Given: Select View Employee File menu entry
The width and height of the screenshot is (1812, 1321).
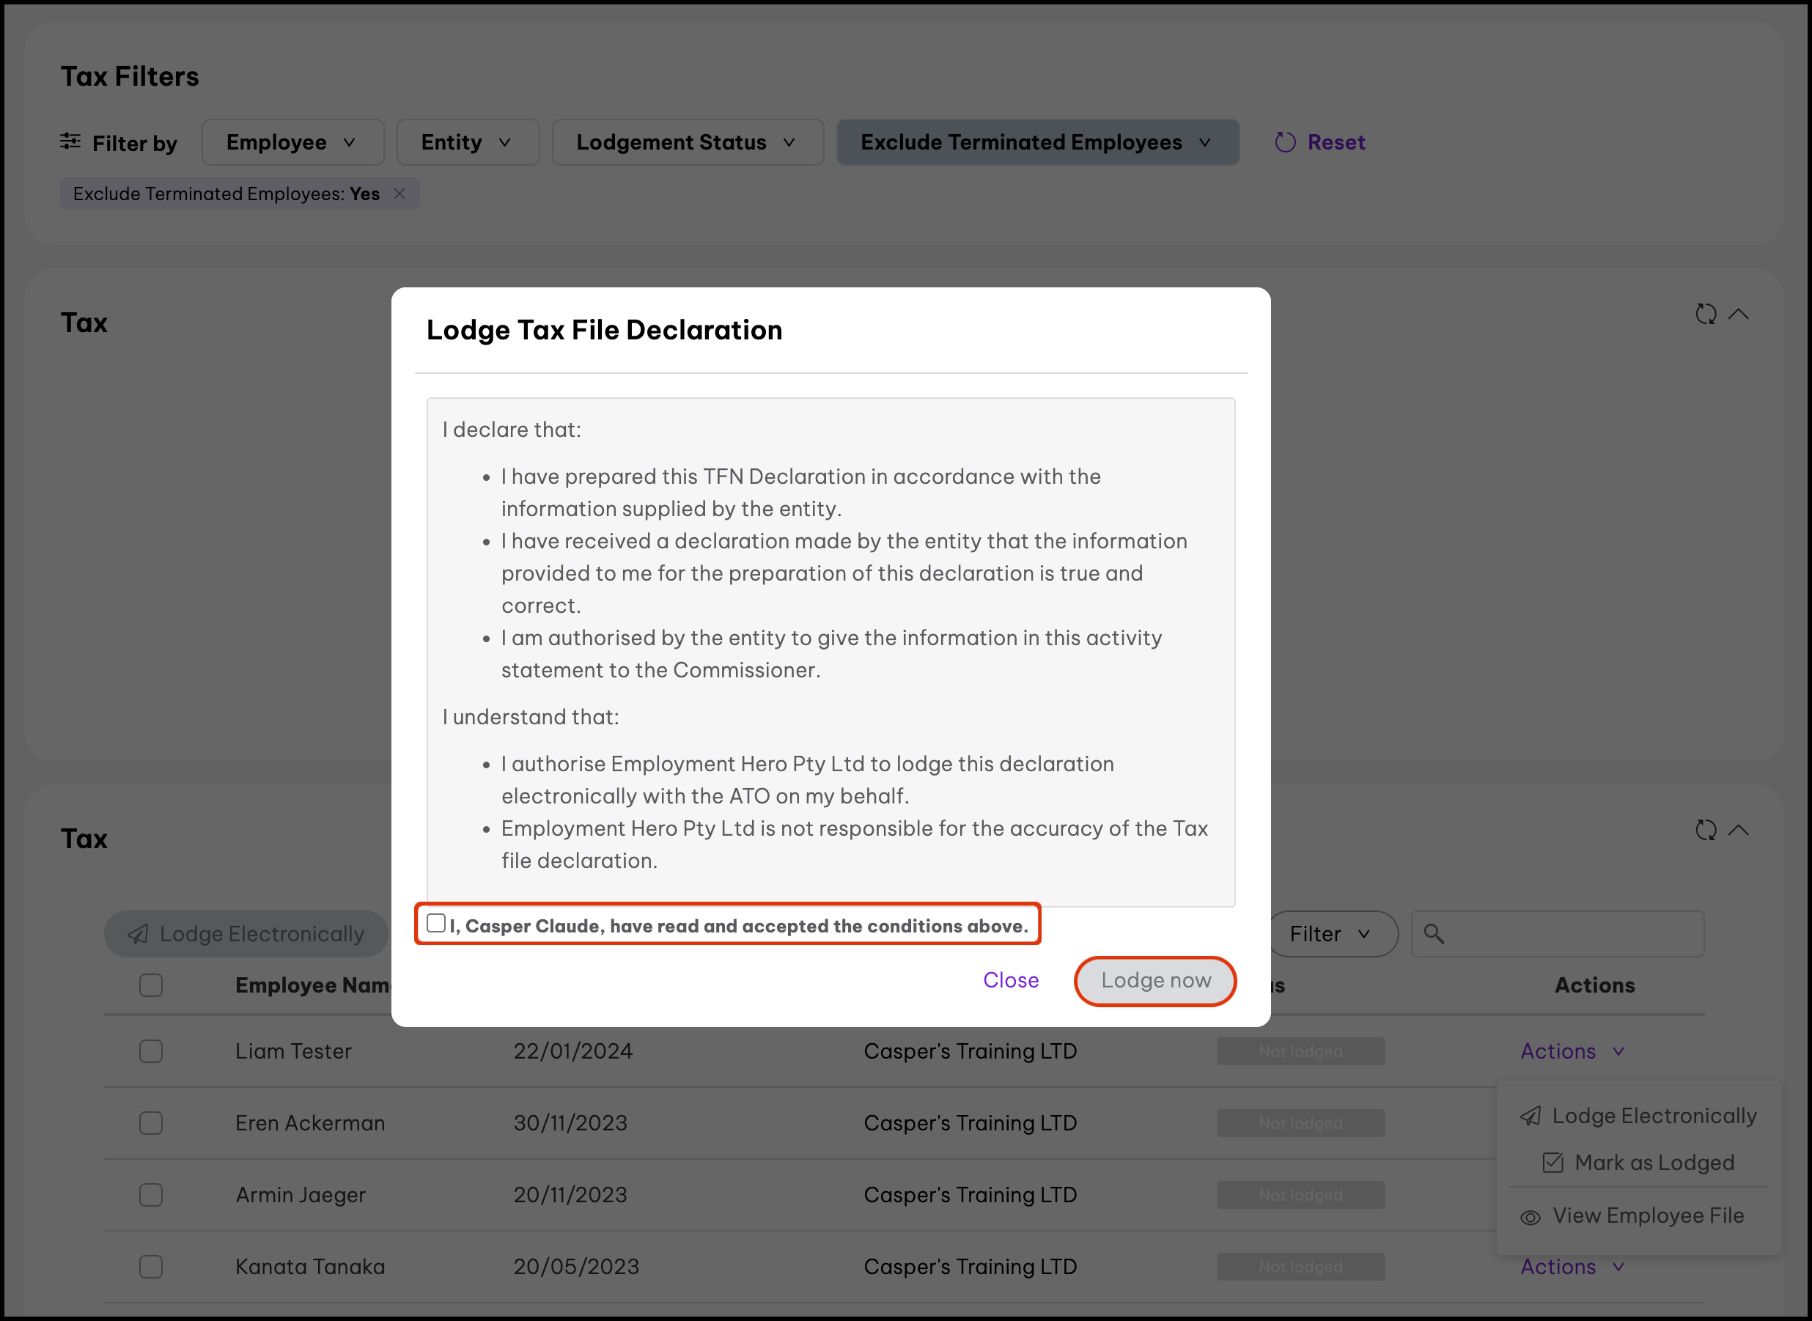Looking at the screenshot, I should click(x=1647, y=1215).
